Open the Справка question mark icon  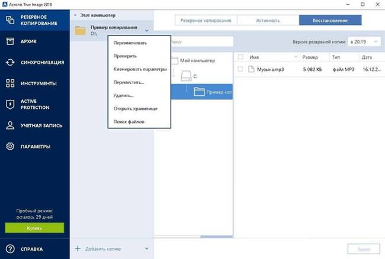pyautogui.click(x=10, y=249)
